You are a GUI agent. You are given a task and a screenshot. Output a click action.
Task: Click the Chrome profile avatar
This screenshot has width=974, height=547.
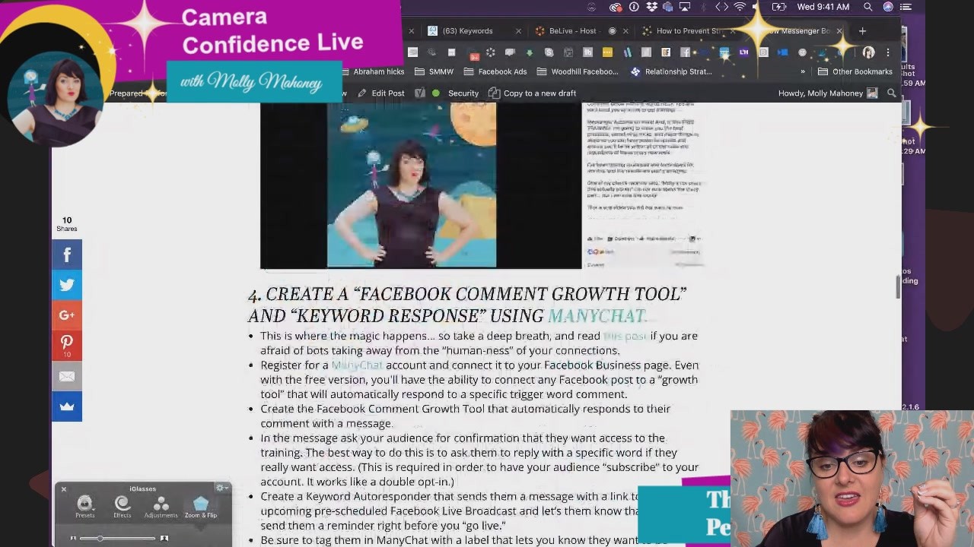[x=868, y=52]
